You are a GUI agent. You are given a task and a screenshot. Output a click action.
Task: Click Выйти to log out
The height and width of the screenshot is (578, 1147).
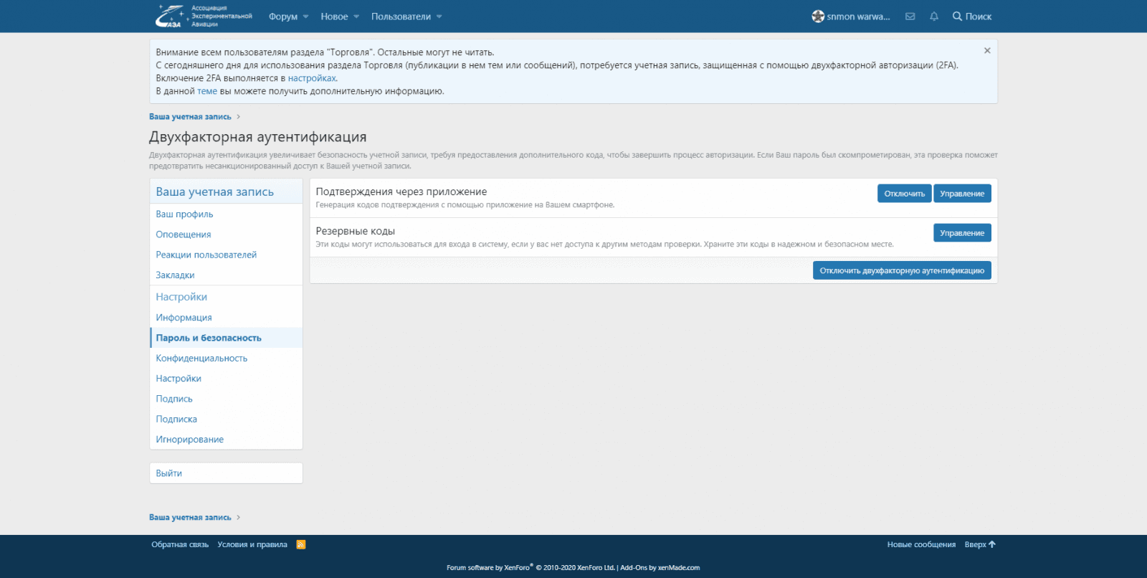[x=169, y=473]
